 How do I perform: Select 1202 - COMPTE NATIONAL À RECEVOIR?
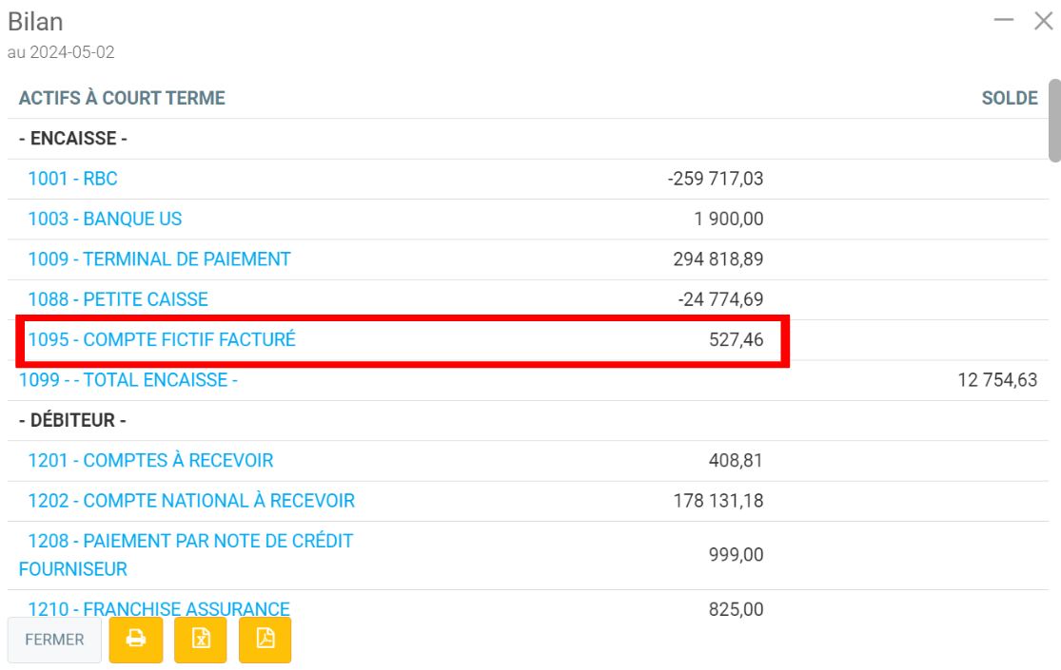[x=190, y=501]
